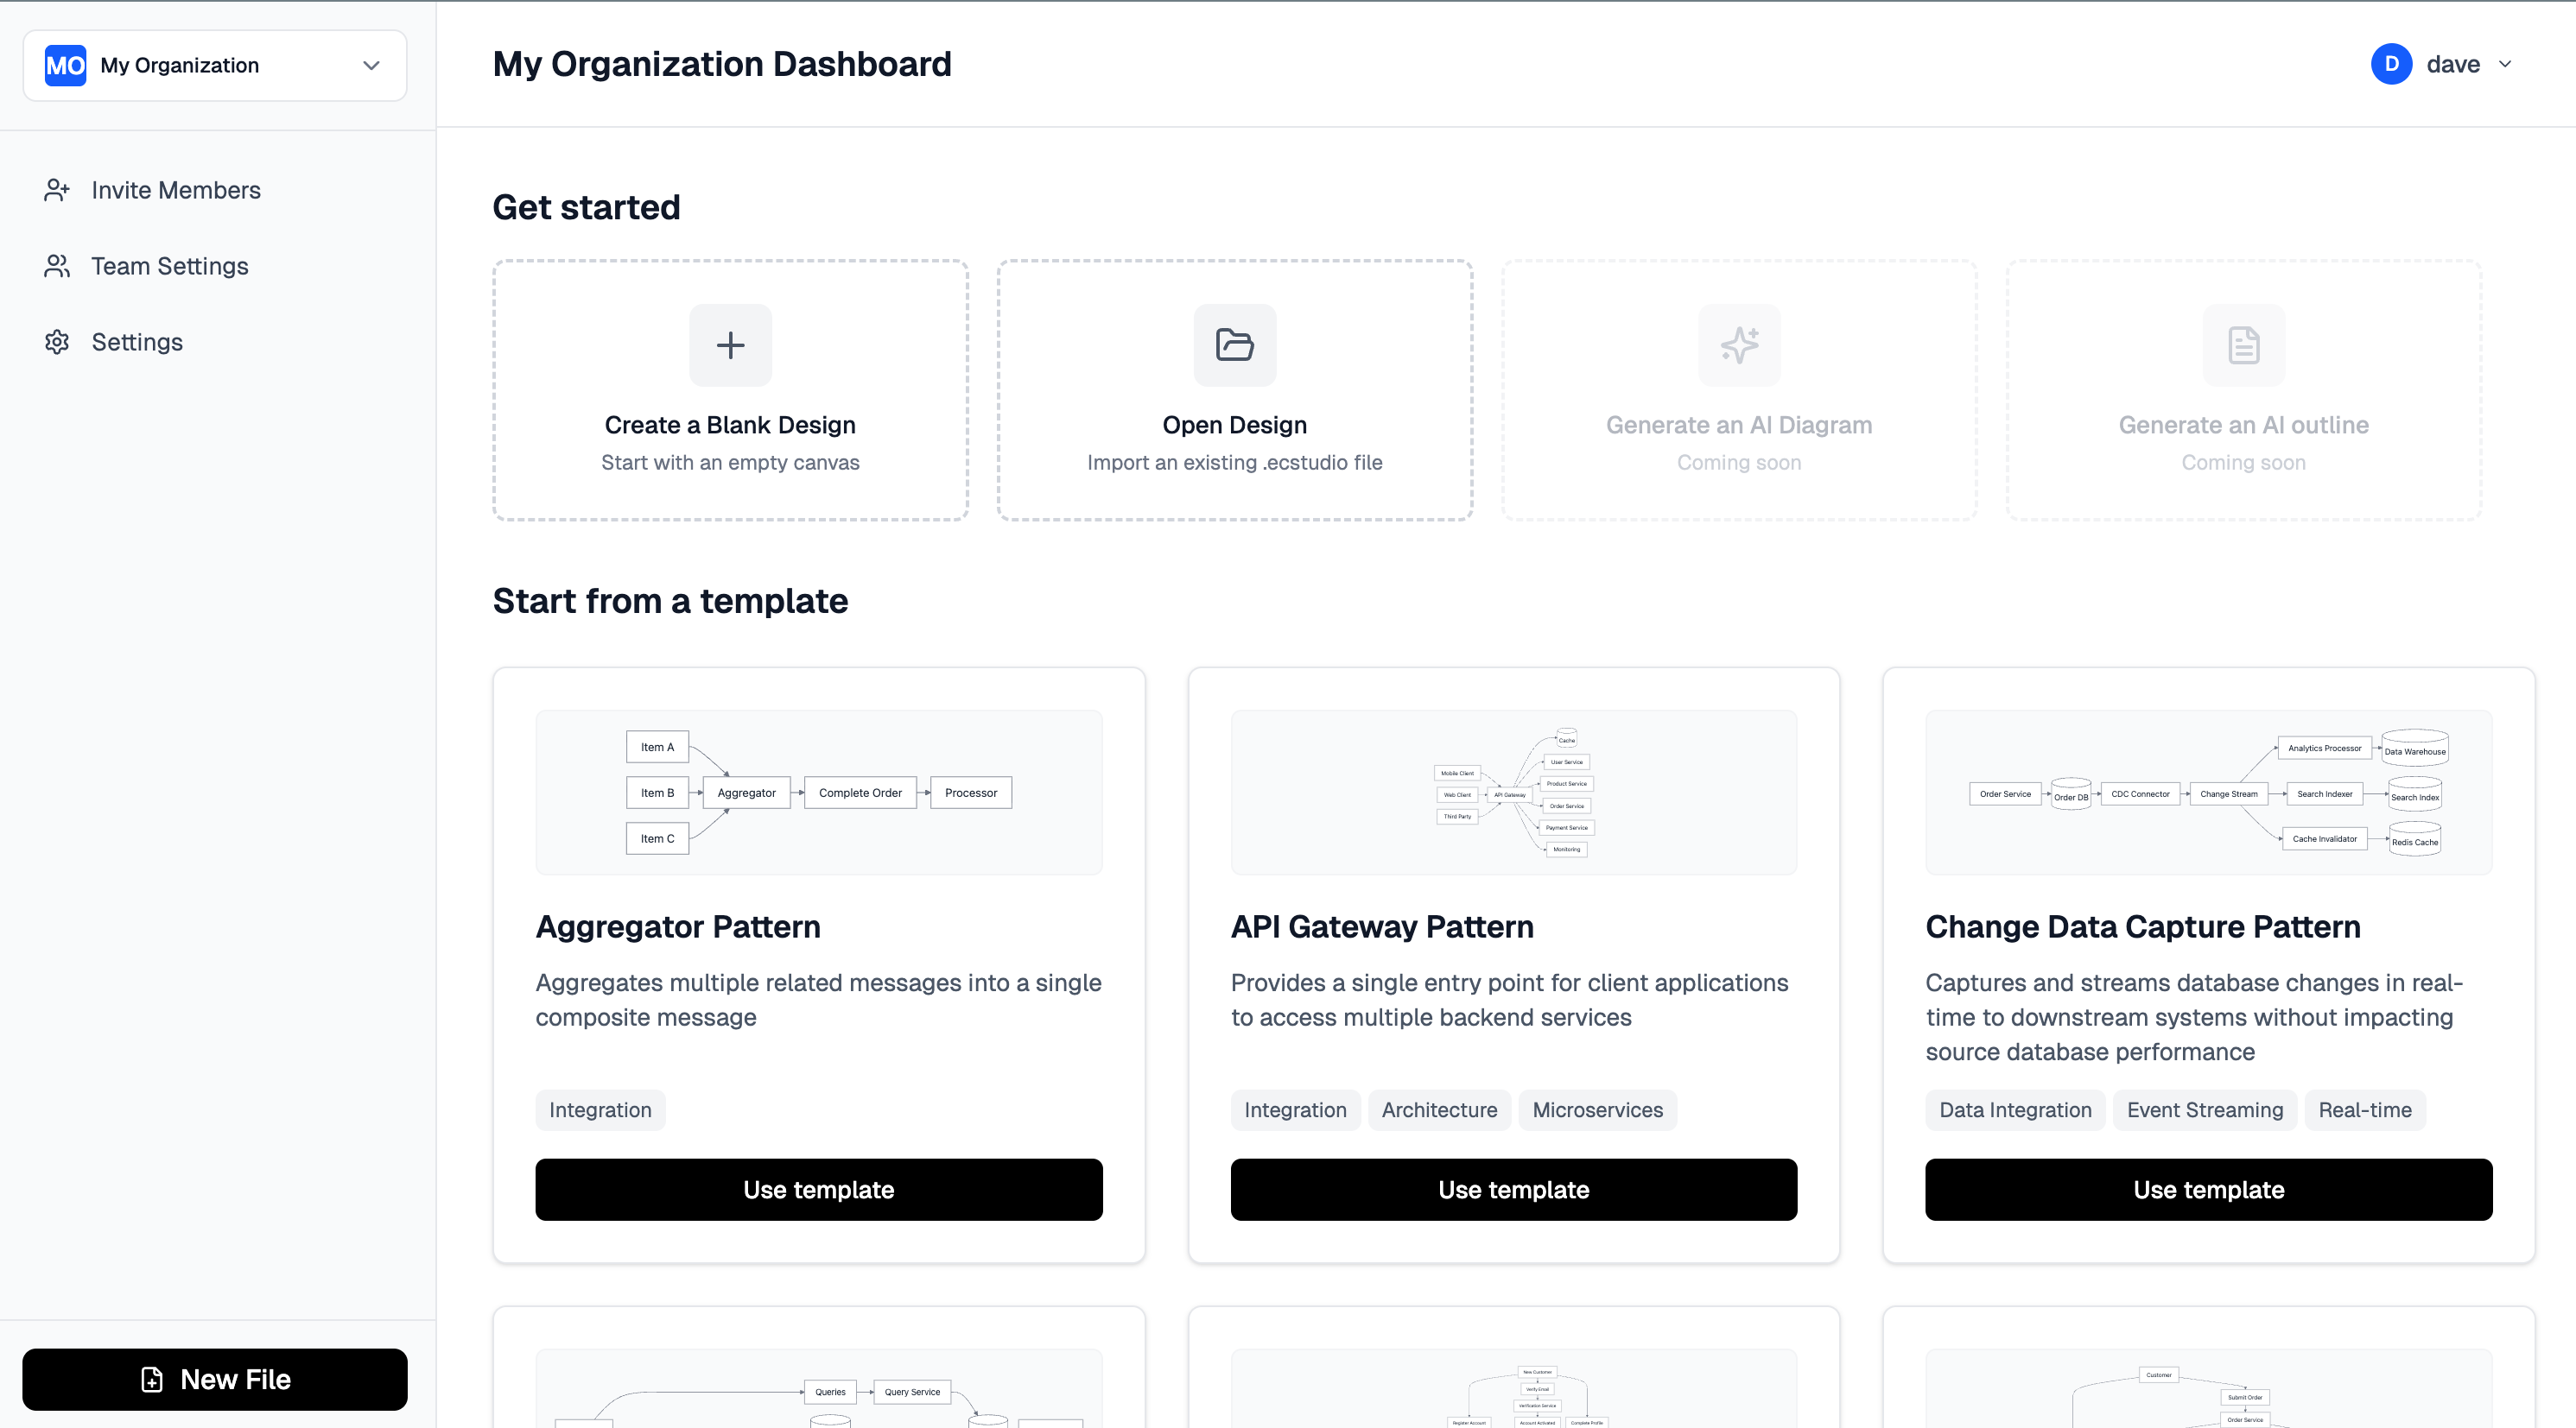Select the Microservices tag
This screenshot has height=1428, width=2576.
pyautogui.click(x=1597, y=1109)
